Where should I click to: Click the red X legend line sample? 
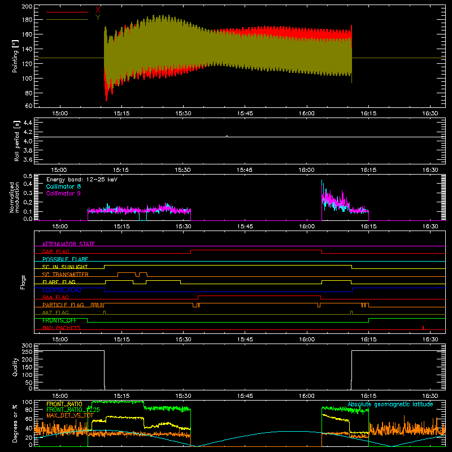click(x=67, y=12)
